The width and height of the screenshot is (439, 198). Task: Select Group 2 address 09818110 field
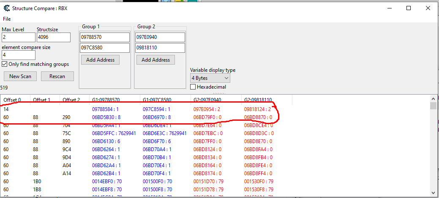(160, 48)
